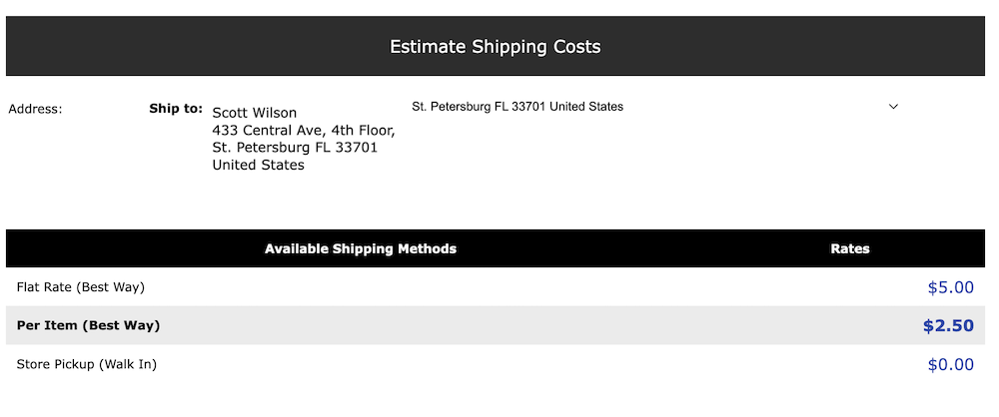The image size is (999, 417).
Task: Click the Rates column header
Action: [x=850, y=248]
